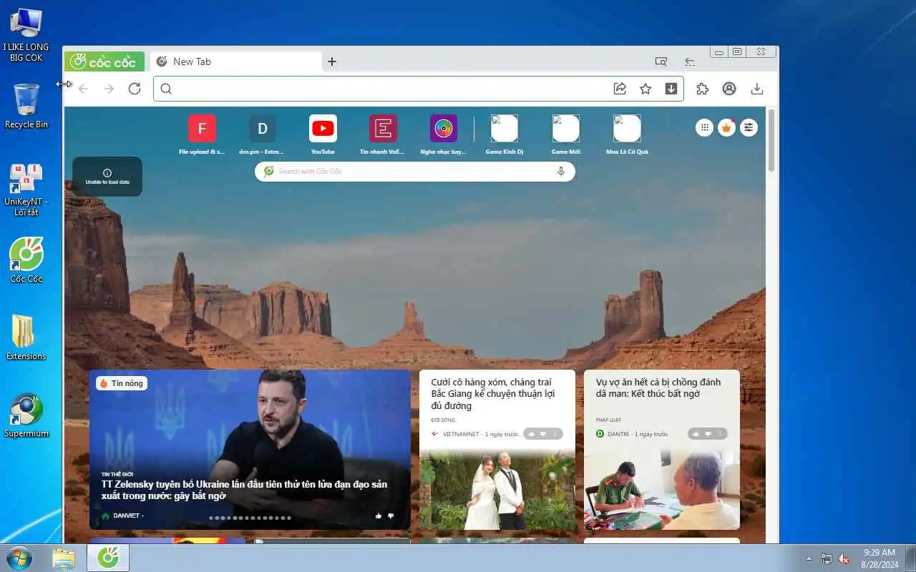The image size is (916, 572).
Task: Open the Extensions puzzle icon
Action: (703, 89)
